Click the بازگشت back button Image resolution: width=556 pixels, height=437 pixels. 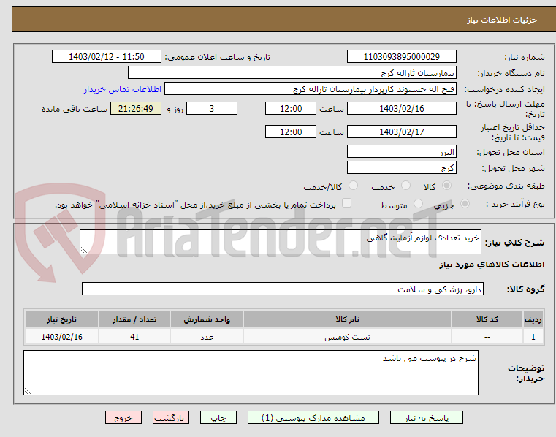170,417
